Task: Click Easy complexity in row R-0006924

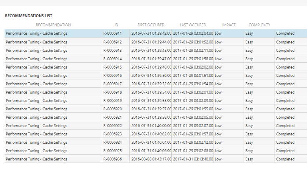Action: [x=249, y=142]
